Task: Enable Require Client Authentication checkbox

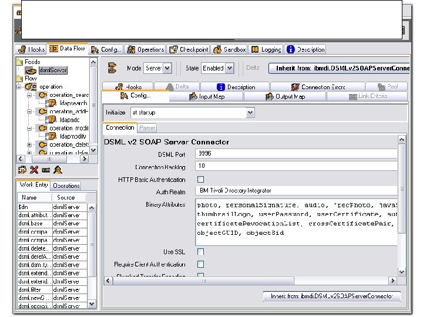Action: click(x=201, y=264)
